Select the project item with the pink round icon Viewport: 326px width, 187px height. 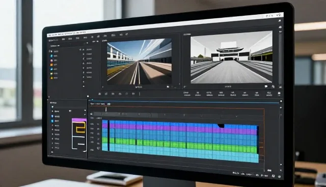tap(54, 60)
